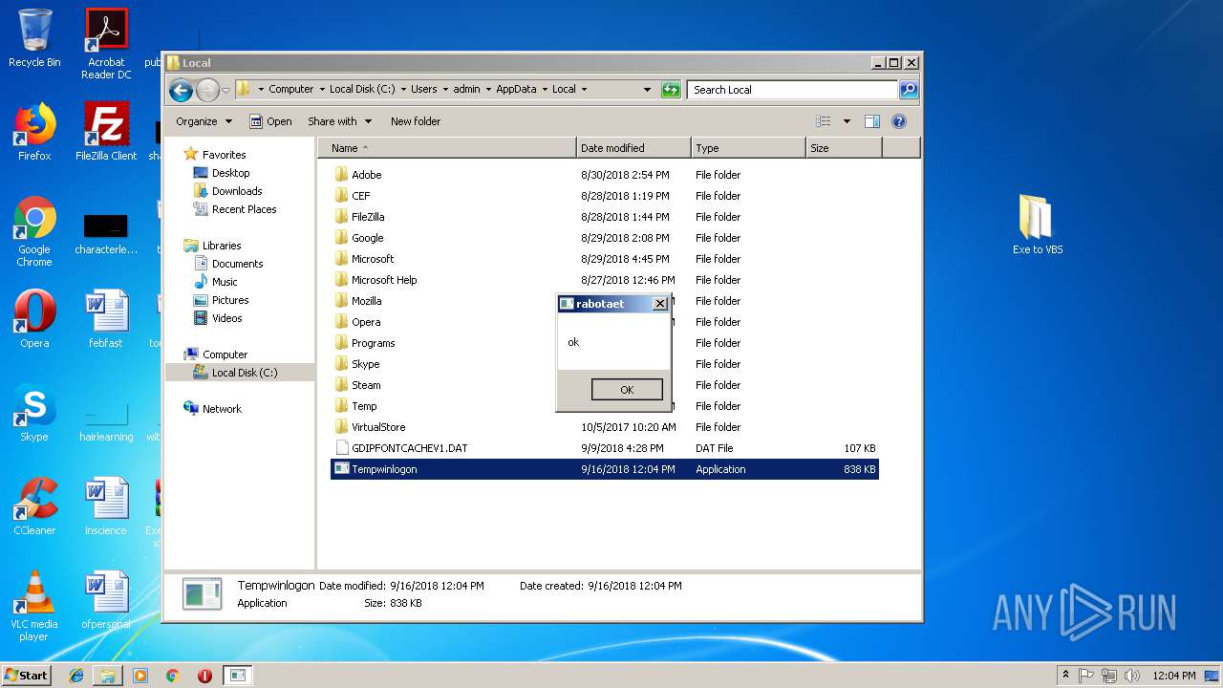This screenshot has height=688, width=1223.
Task: Click the Forward navigation arrow in Explorer
Action: point(207,90)
